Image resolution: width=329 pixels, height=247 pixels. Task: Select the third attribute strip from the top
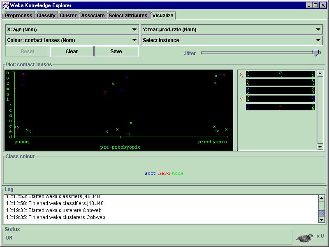pos(280,91)
